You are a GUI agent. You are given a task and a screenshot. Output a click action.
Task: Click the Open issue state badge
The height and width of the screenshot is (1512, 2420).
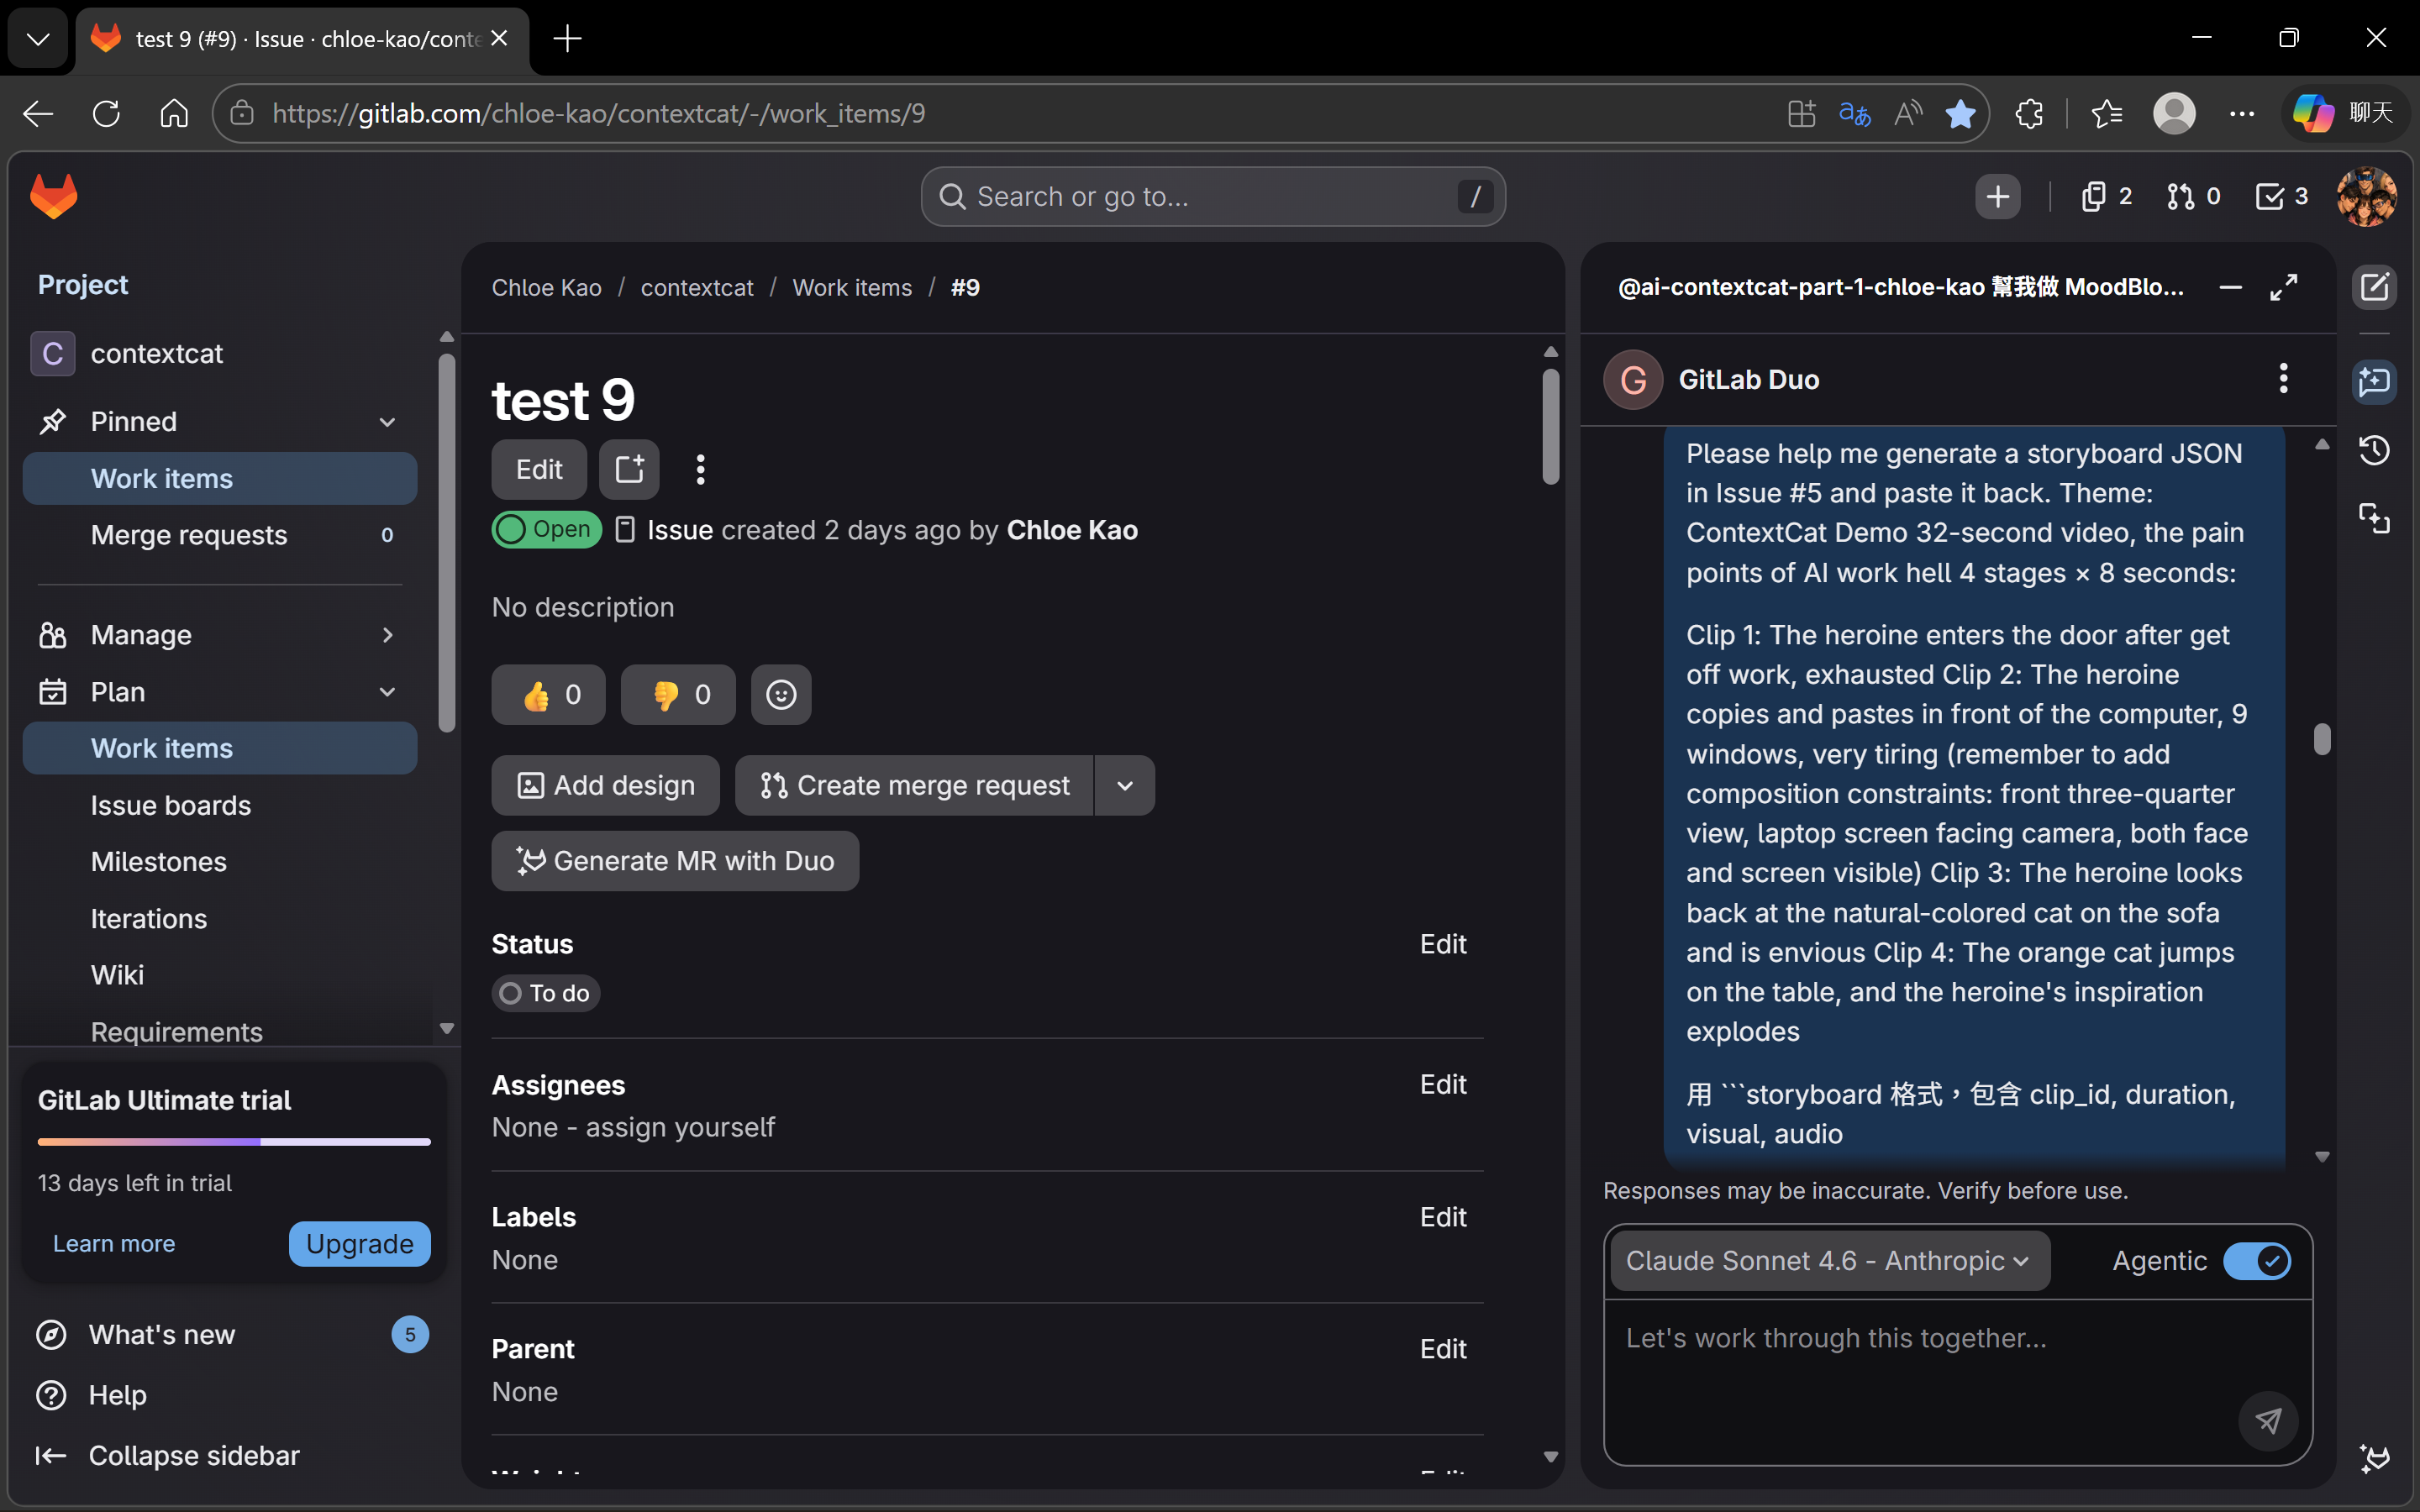tap(546, 529)
